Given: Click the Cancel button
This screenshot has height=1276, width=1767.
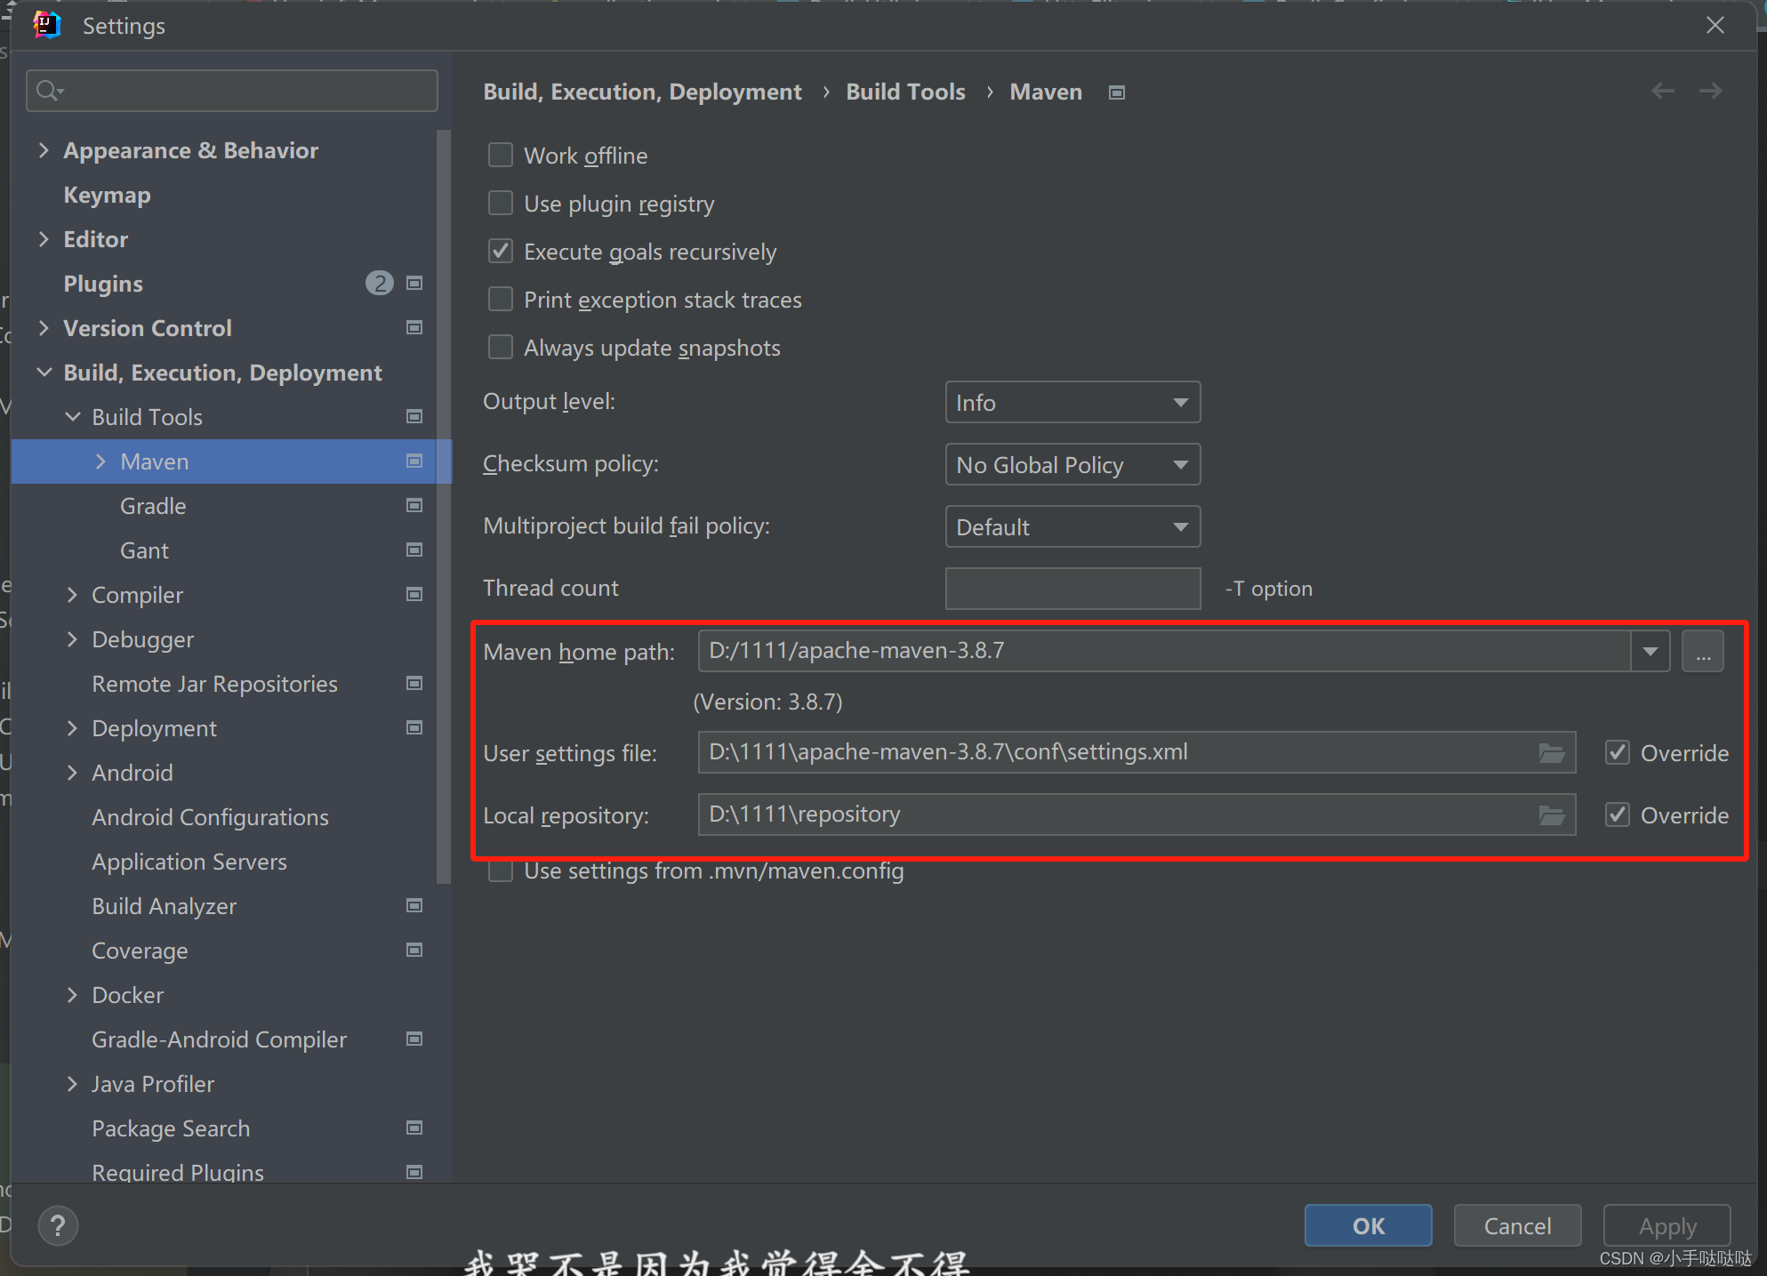Looking at the screenshot, I should tap(1516, 1226).
